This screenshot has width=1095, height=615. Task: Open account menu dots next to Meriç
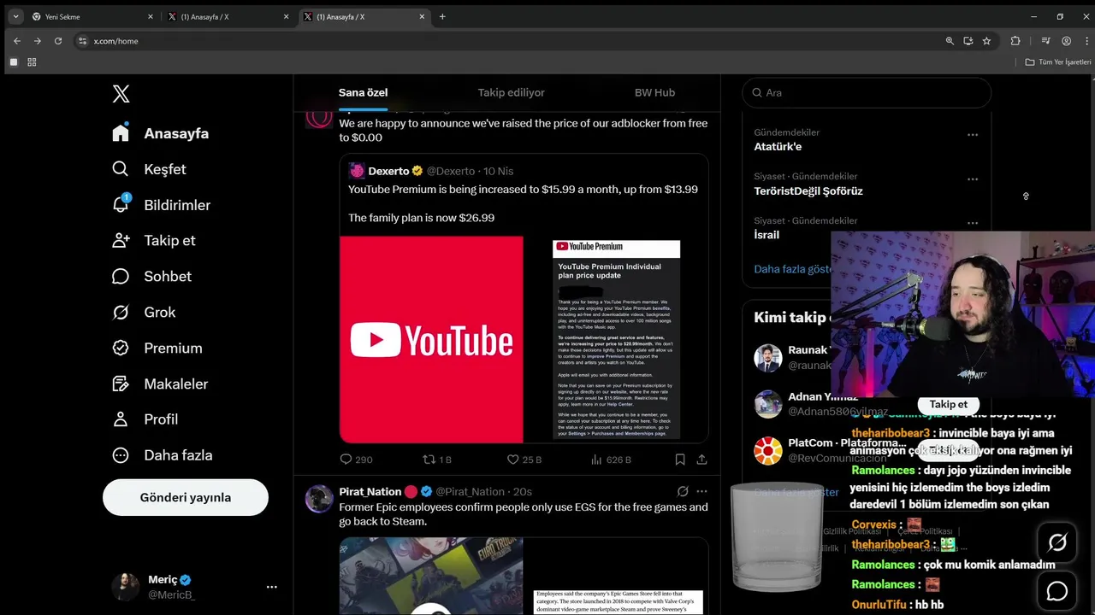(271, 587)
